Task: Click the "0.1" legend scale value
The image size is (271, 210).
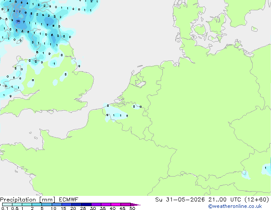Action: pos(5,208)
